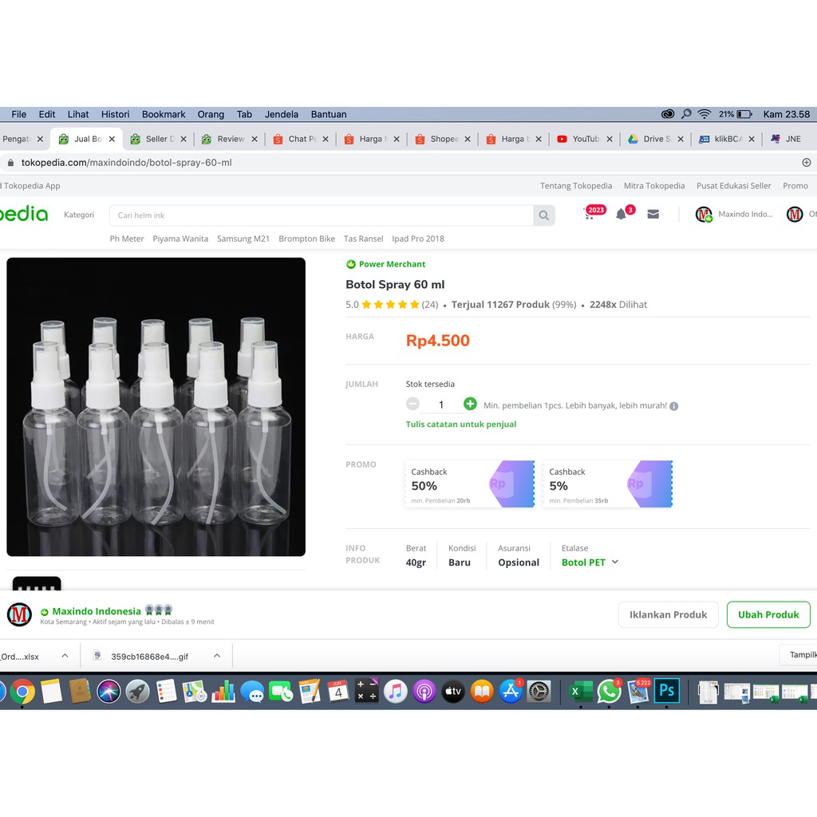Click the Tokopedia search input field
817x817 pixels.
tap(323, 215)
